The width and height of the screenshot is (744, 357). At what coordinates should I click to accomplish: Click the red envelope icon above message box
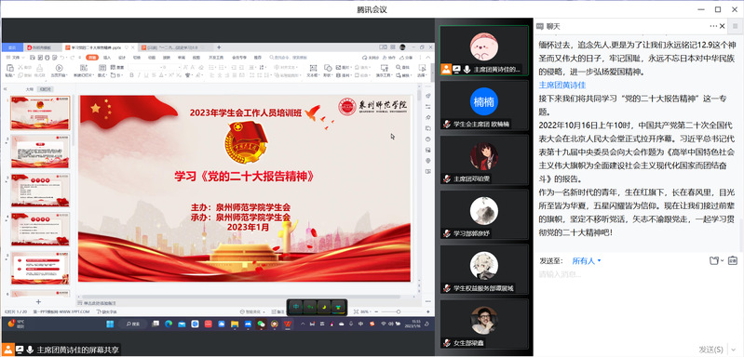click(x=733, y=260)
